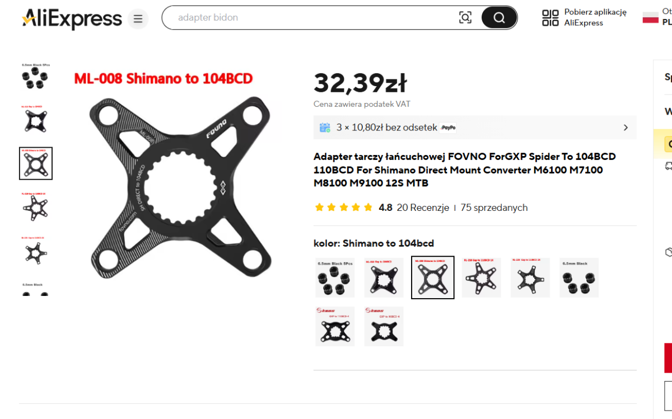The height and width of the screenshot is (419, 672).
Task: Select the selected Shimano to 104bcd variant
Action: [x=433, y=277]
